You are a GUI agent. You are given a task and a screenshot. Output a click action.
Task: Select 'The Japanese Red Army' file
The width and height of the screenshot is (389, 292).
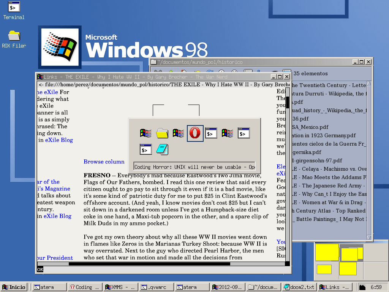pyautogui.click(x=329, y=186)
